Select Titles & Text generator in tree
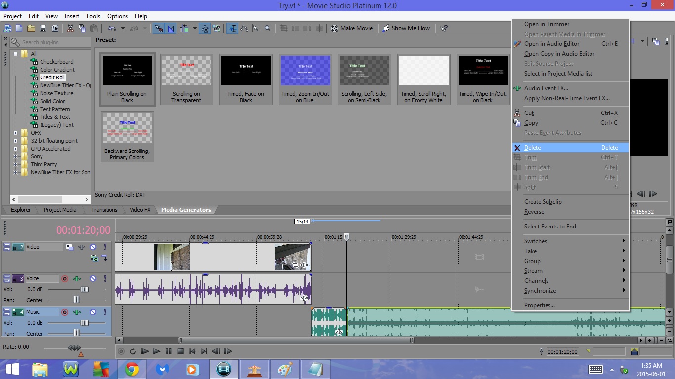 55,117
